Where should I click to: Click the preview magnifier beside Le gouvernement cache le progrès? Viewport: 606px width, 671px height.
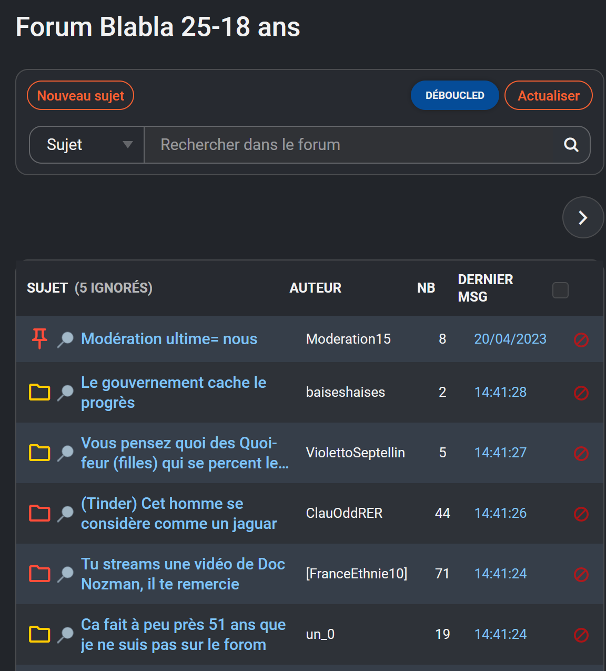coord(65,393)
